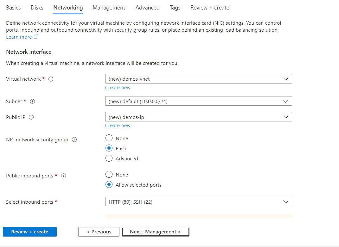Select Allow selected ports radio button
The width and height of the screenshot is (339, 247).
[109, 185]
